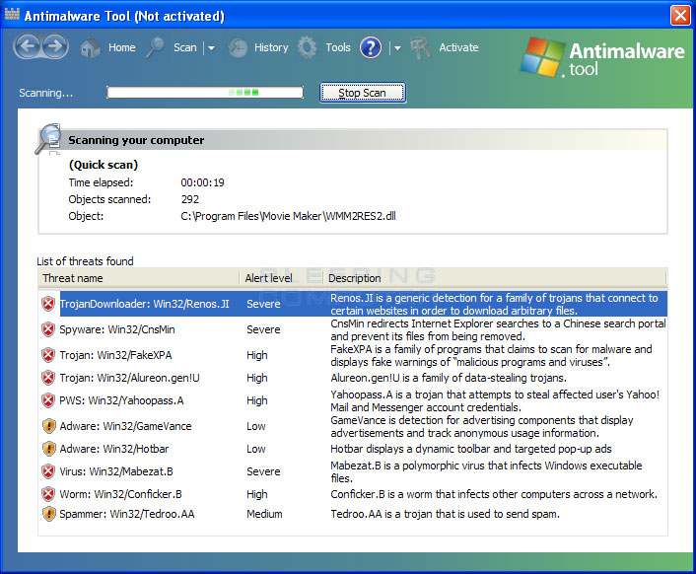
Task: Open the Home house icon
Action: coord(91,47)
